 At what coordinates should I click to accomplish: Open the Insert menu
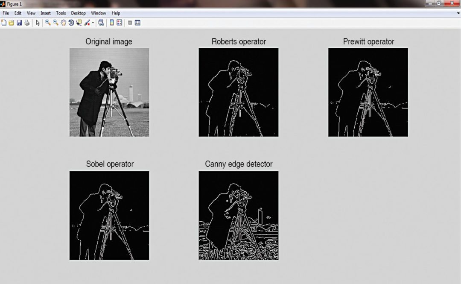(x=45, y=13)
